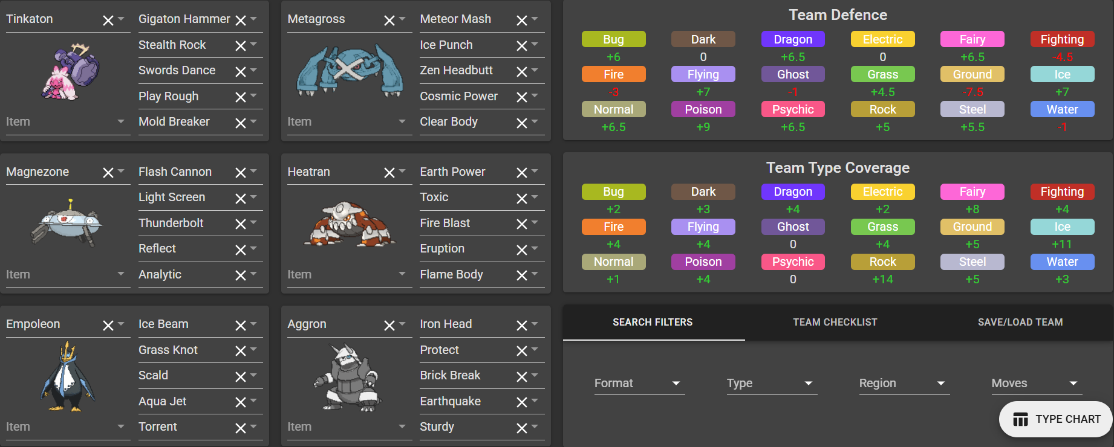Click the Tinkaton sprite image

pos(70,71)
